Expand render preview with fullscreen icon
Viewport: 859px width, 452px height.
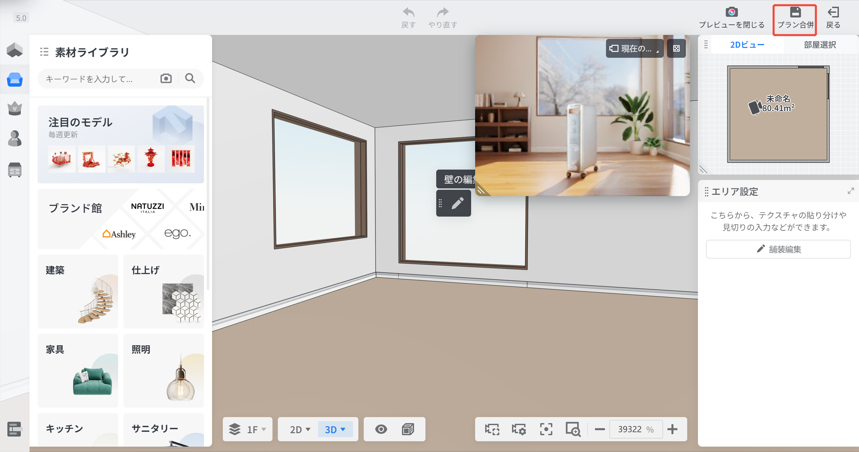click(676, 48)
